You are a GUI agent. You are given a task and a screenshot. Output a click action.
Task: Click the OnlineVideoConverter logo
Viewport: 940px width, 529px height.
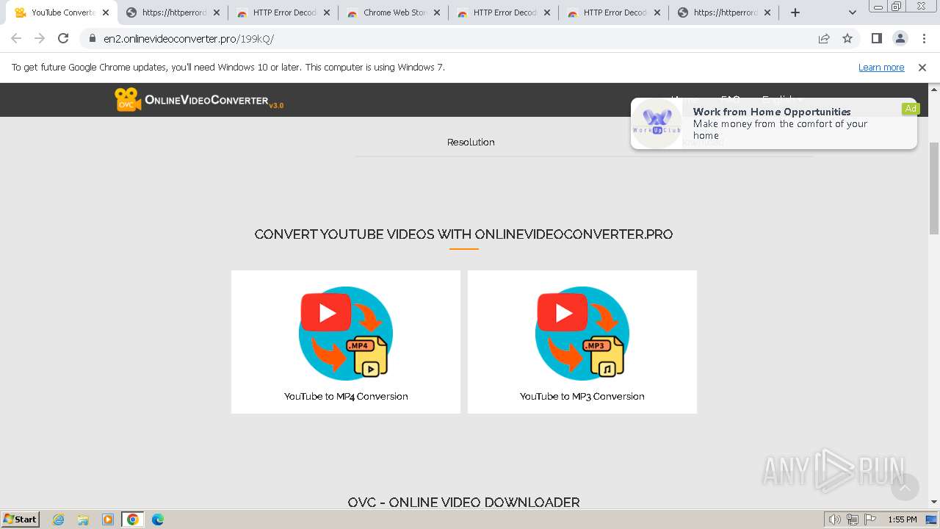(199, 100)
